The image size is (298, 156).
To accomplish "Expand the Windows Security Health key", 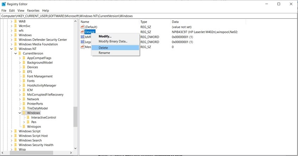I will [x=11, y=145].
